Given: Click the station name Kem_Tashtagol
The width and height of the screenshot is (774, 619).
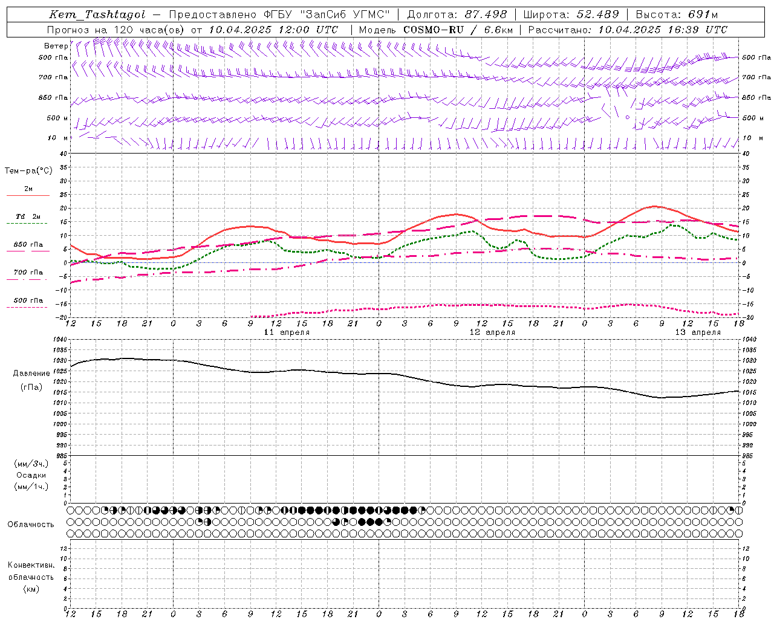Looking at the screenshot, I should click(x=98, y=15).
